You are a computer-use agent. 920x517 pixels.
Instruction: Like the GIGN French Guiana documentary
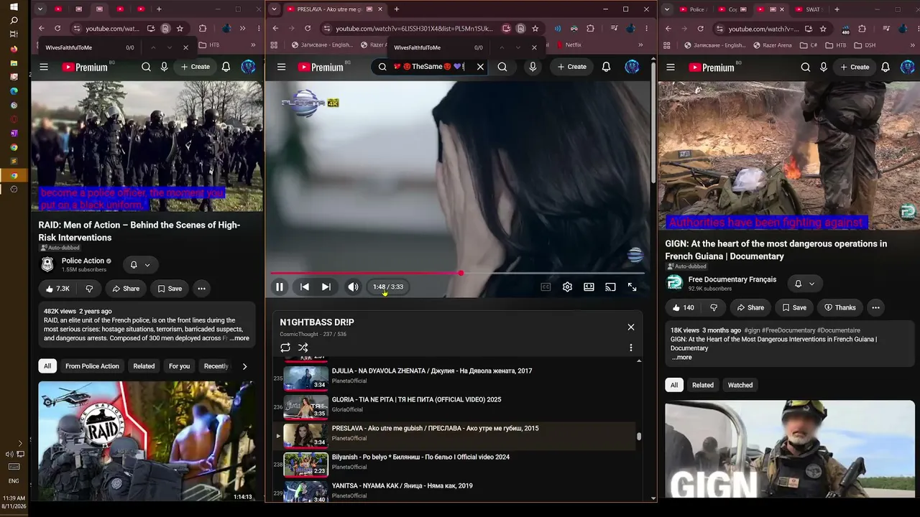(x=684, y=307)
